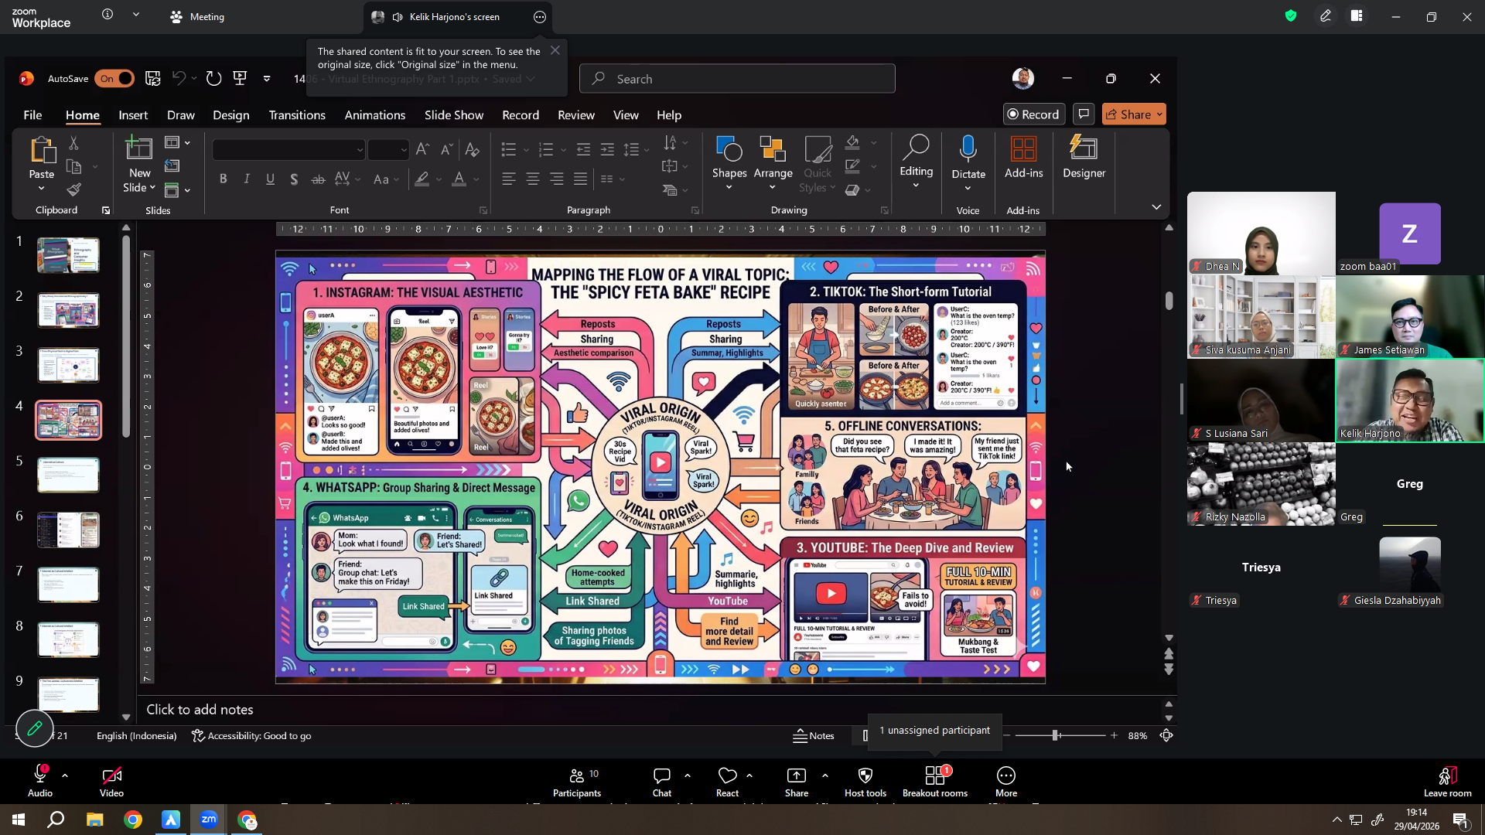Apply bold formatting

click(224, 179)
